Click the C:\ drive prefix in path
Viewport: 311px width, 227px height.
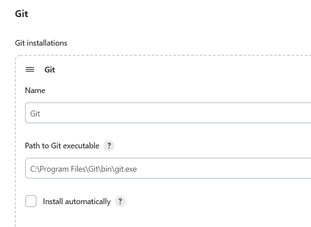tap(34, 169)
